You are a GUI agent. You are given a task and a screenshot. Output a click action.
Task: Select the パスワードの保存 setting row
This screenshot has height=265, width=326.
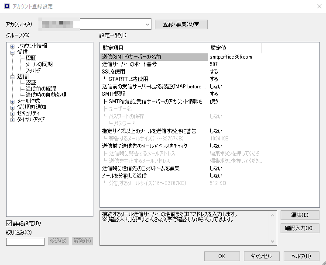[x=154, y=116]
